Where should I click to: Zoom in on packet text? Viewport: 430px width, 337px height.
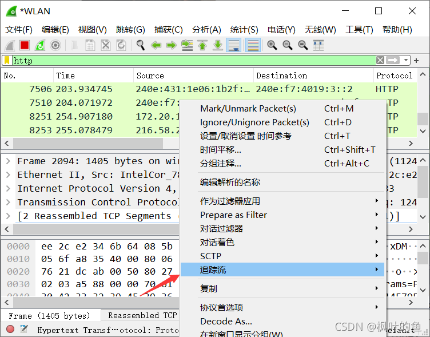(272, 45)
